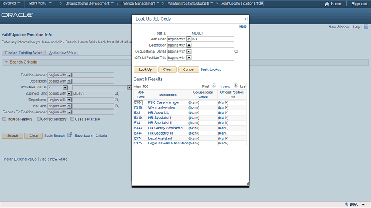371x208 pixels.
Task: Select HR Specialist II description link
Action: pyautogui.click(x=160, y=123)
